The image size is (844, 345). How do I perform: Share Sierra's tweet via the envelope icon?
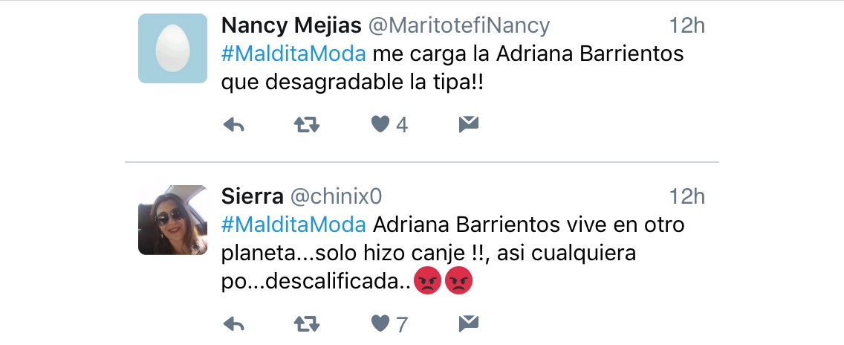pos(468,323)
